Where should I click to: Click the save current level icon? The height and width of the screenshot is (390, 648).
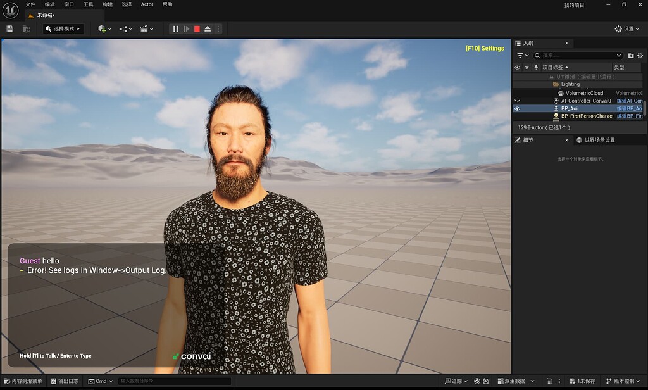(x=9, y=29)
